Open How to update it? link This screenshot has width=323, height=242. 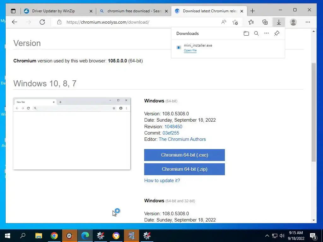(x=162, y=181)
